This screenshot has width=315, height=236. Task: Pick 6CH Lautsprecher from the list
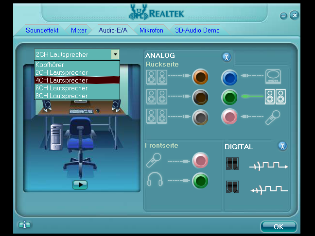tap(77, 88)
